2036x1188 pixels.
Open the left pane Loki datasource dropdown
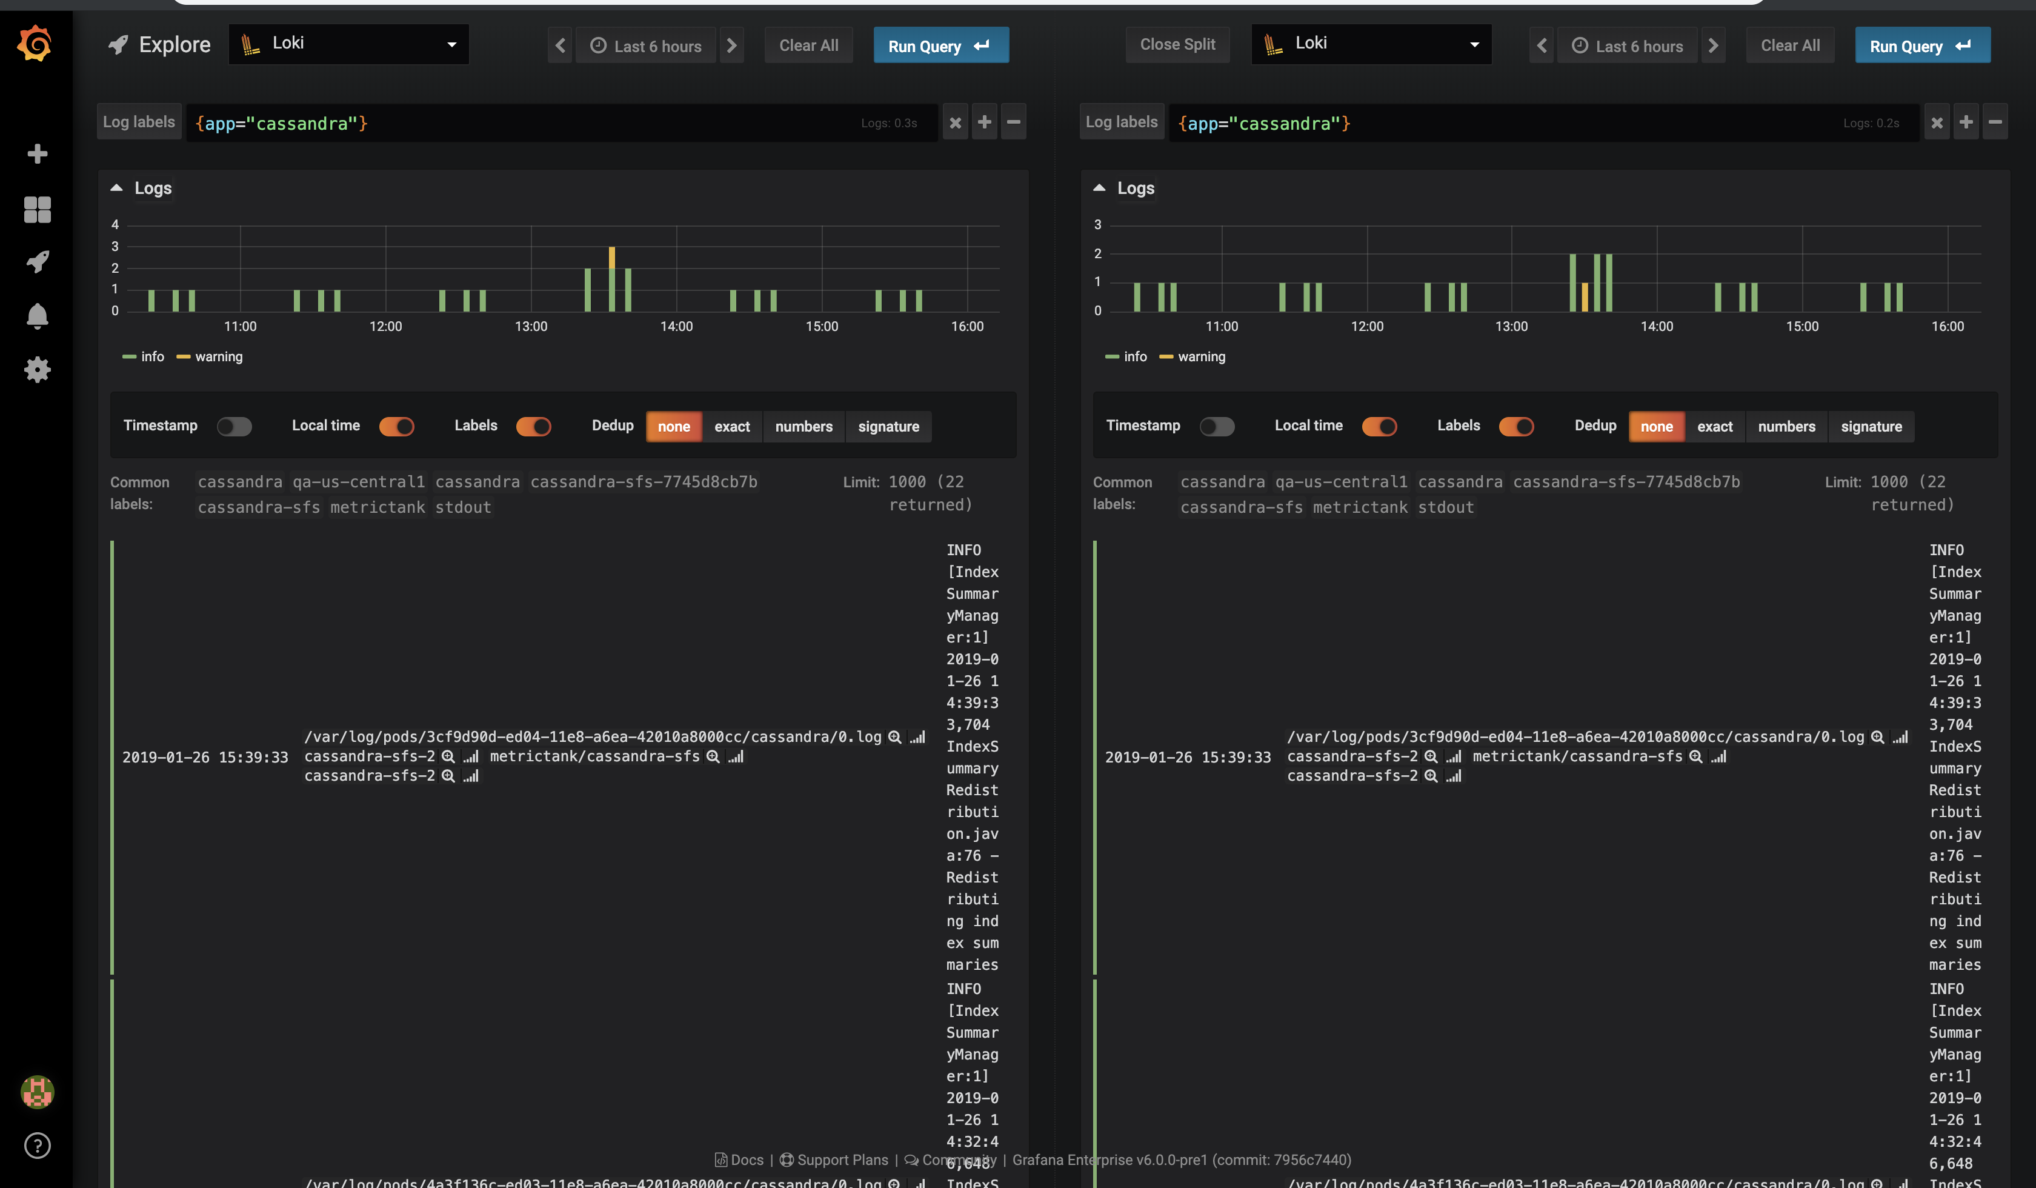(349, 44)
